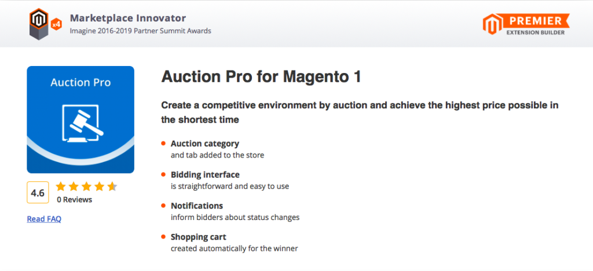Screen dimensions: 593x271
Task: Click the first rating star
Action: pyautogui.click(x=61, y=186)
